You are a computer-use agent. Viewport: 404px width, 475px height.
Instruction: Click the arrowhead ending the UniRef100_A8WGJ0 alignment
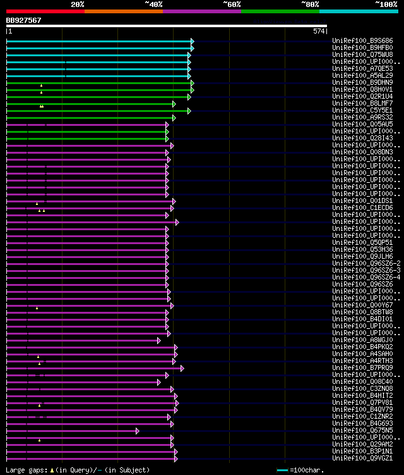click(159, 341)
